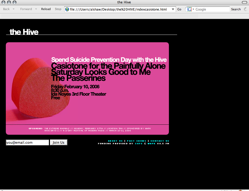Click the "Funding provided by" text

coord(116,143)
